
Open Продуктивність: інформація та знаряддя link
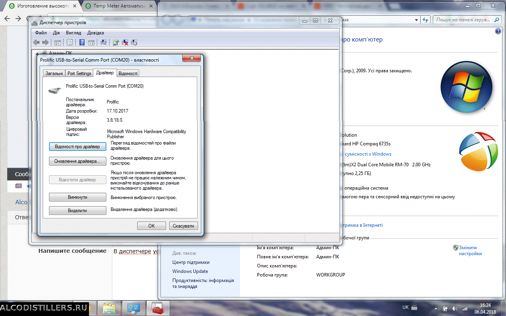point(203,283)
